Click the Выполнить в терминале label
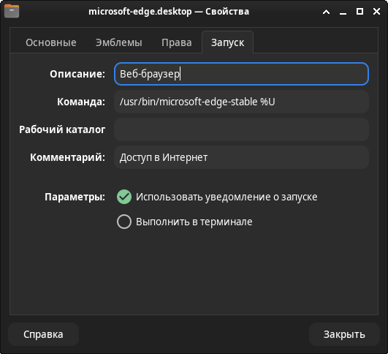This screenshot has height=354, width=388. click(x=194, y=222)
